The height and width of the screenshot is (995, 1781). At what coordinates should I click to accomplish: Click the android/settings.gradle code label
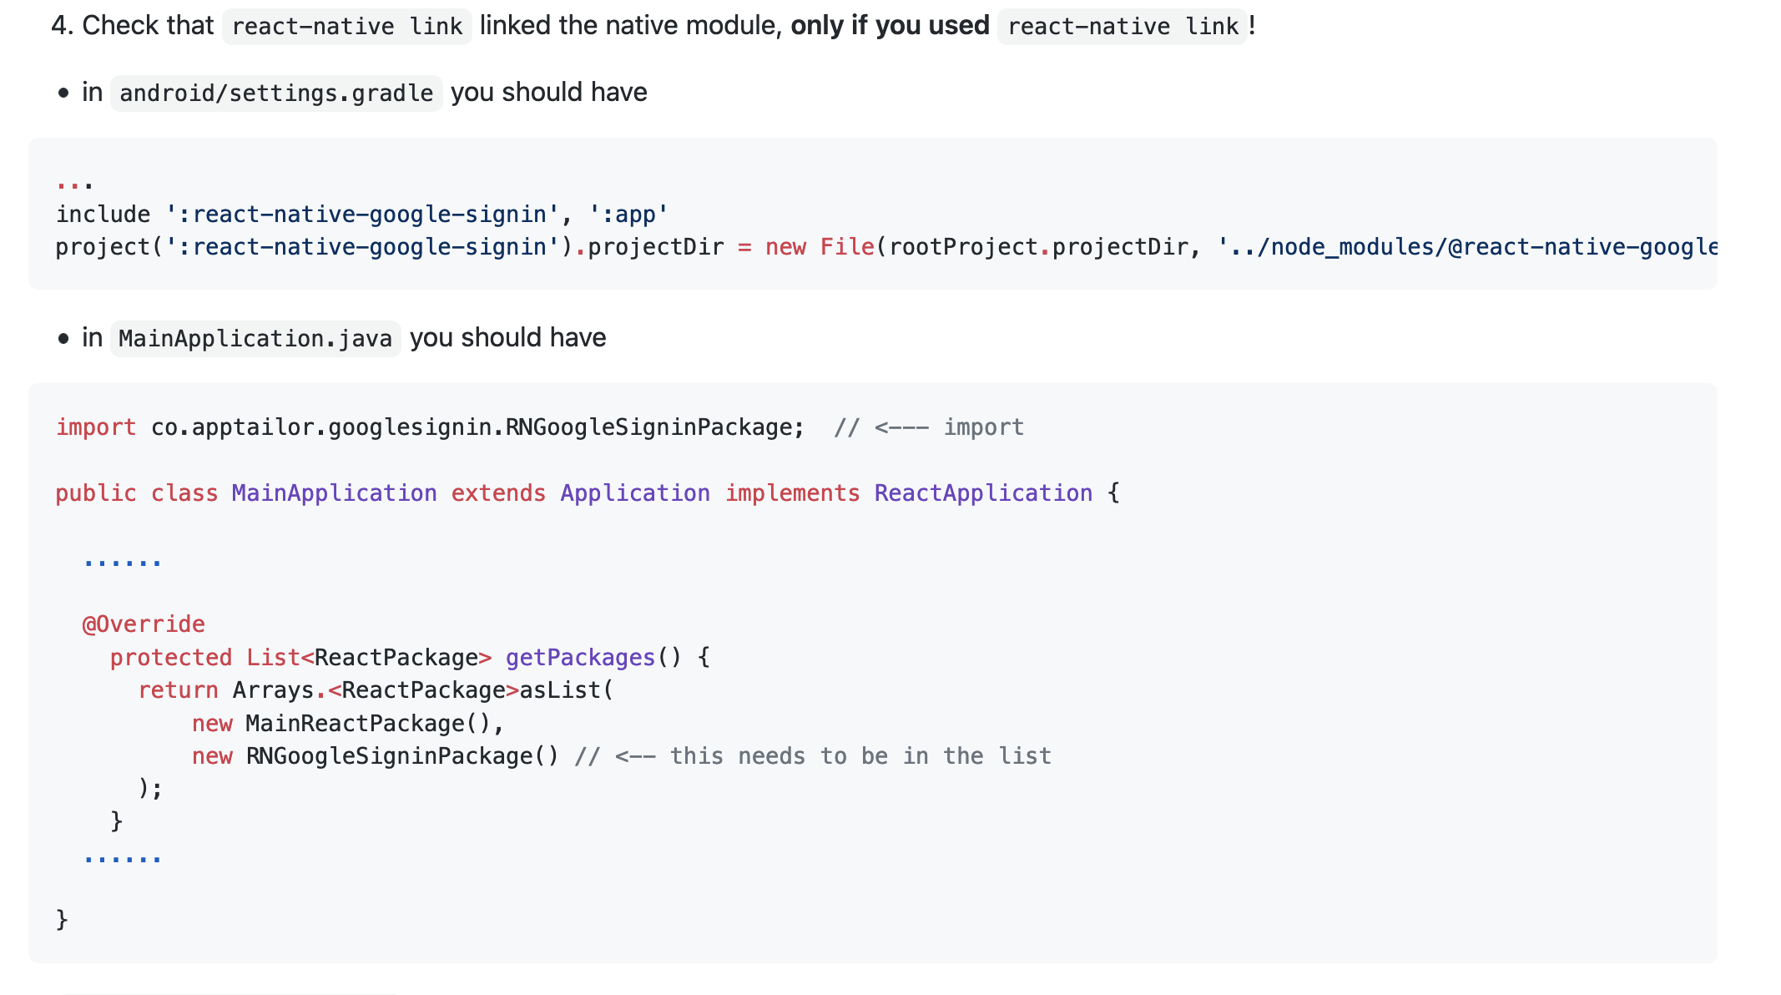point(276,93)
